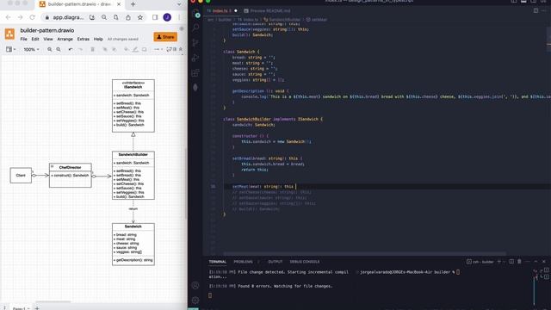551x310 pixels.
Task: Select the SandwichBuilder class title in diagram
Action: 133,155
